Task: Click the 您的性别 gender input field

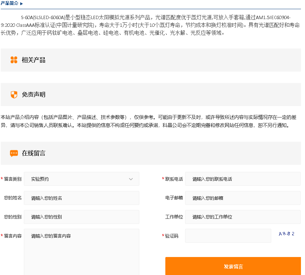Action: tap(81, 217)
